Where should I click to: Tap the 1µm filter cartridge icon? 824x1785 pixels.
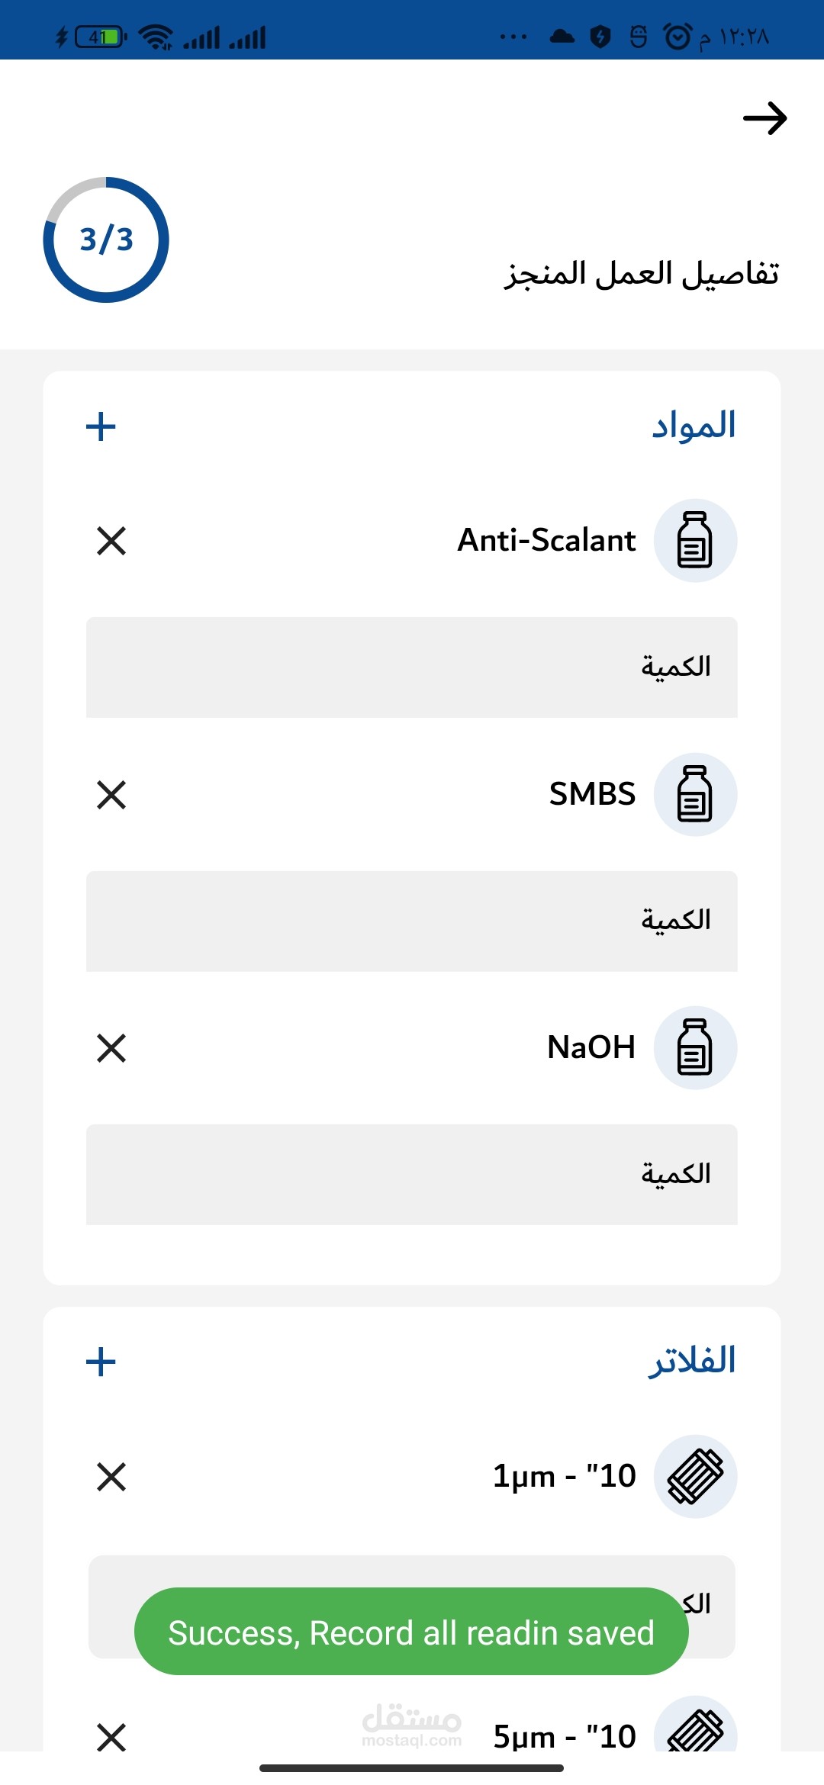click(695, 1477)
